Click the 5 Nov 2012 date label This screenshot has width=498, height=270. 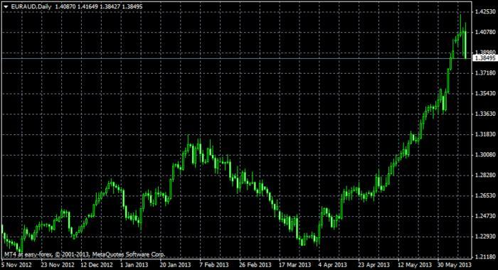(16, 264)
